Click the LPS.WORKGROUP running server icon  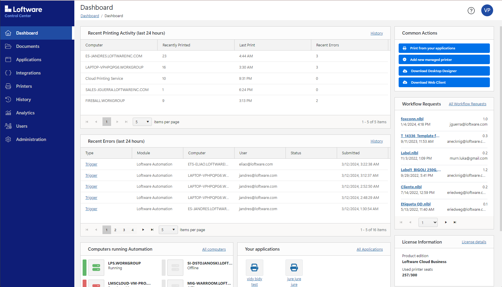click(x=96, y=267)
